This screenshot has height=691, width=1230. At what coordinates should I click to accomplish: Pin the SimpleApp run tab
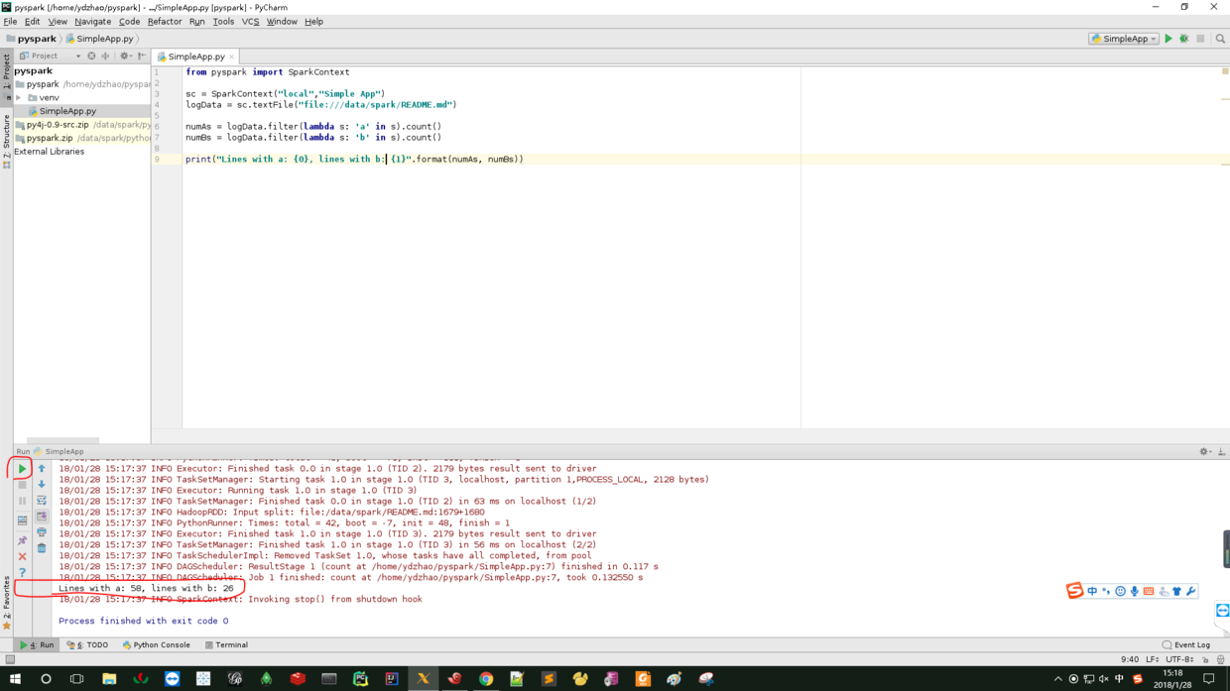coord(22,541)
